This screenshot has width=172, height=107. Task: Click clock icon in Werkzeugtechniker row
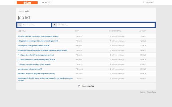(110, 78)
